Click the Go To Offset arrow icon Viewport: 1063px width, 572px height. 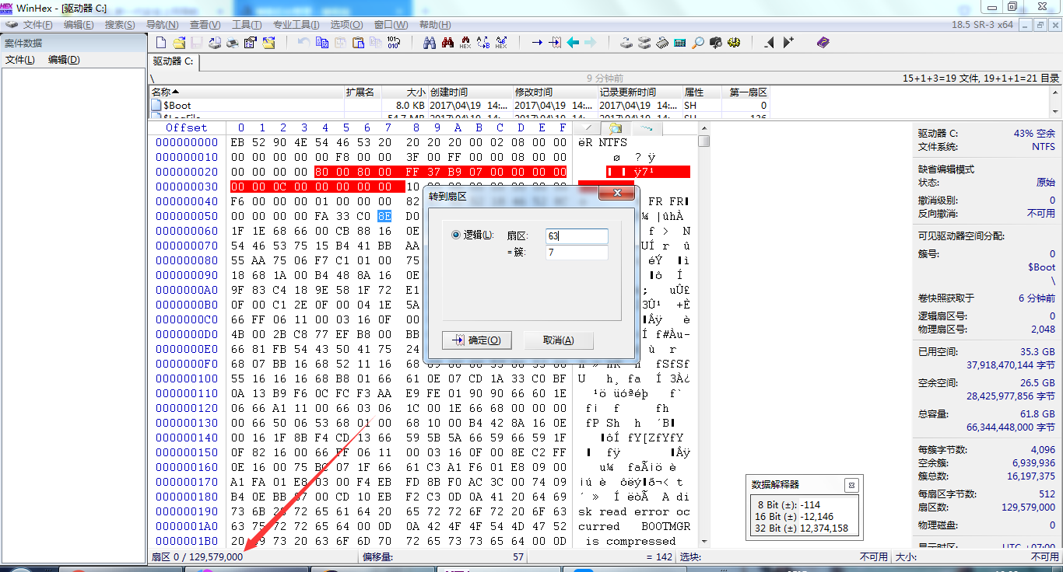(538, 43)
